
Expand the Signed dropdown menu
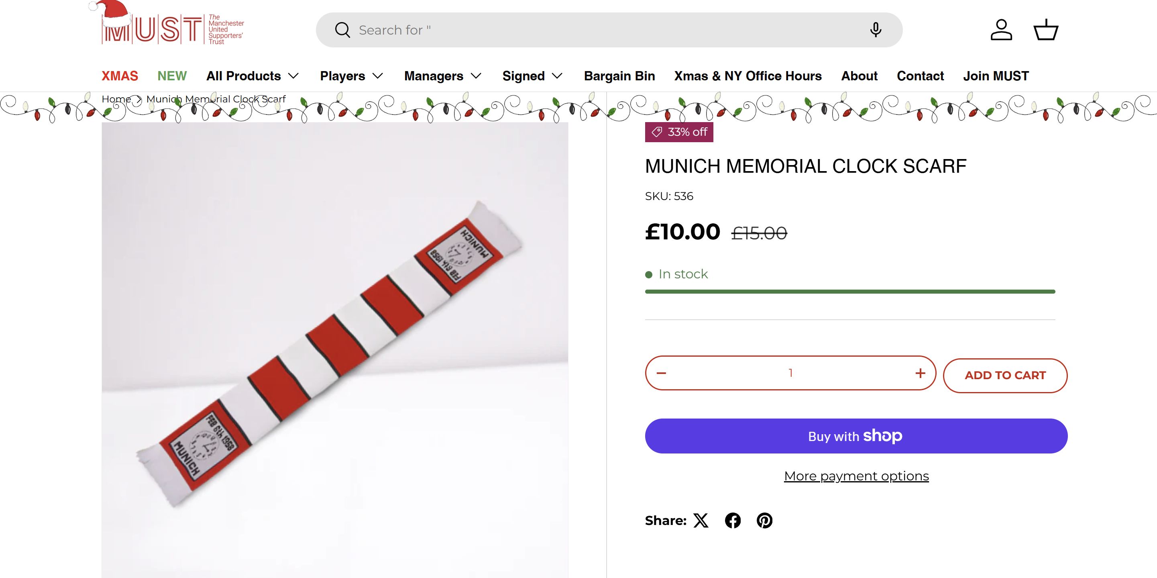point(532,76)
